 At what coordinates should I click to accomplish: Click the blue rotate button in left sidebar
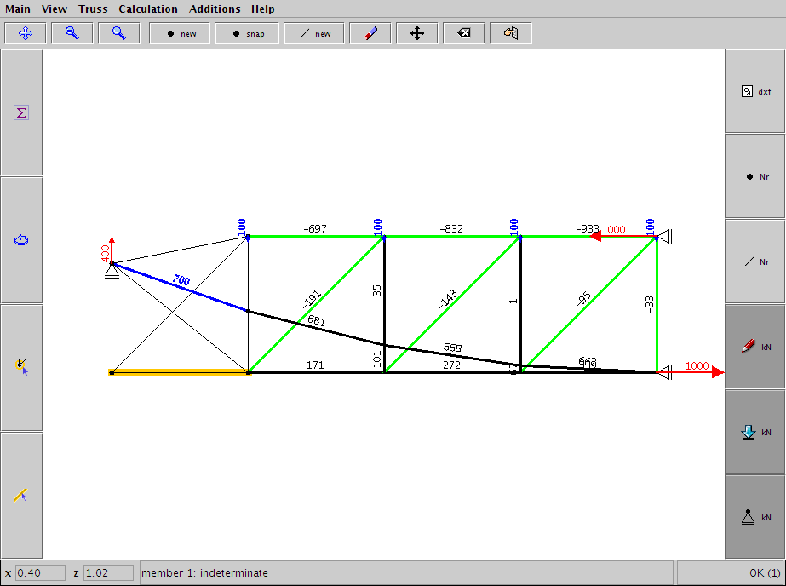click(x=22, y=240)
